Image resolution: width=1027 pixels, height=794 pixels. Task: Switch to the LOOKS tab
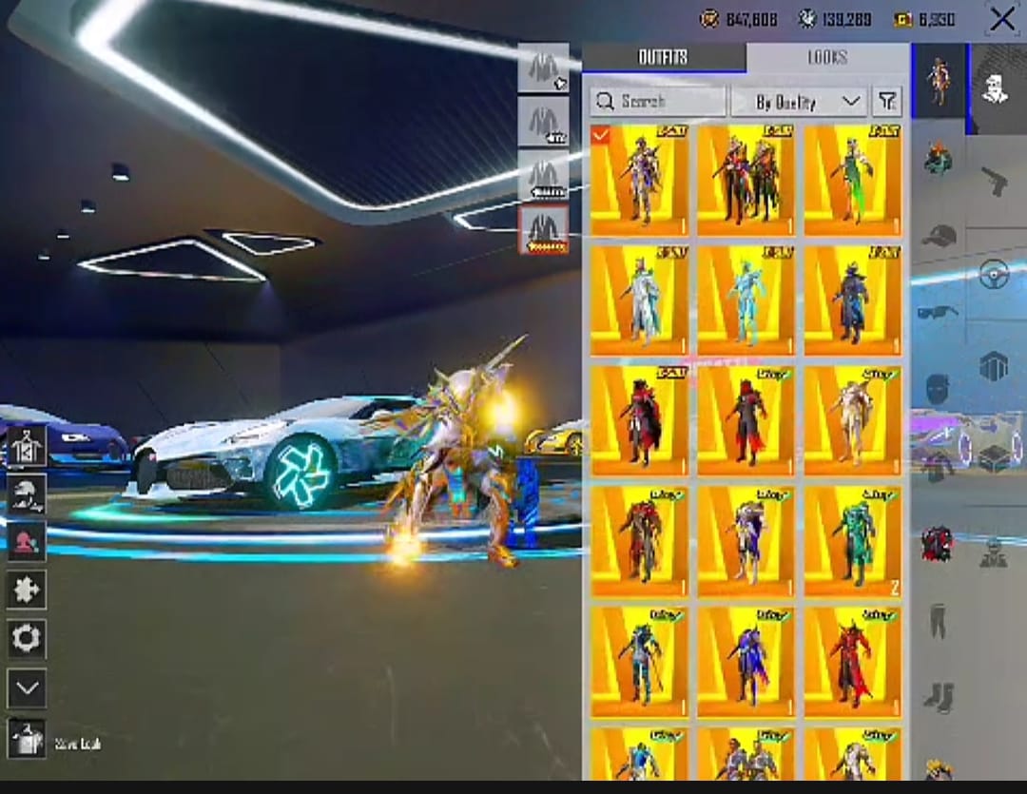pyautogui.click(x=827, y=58)
